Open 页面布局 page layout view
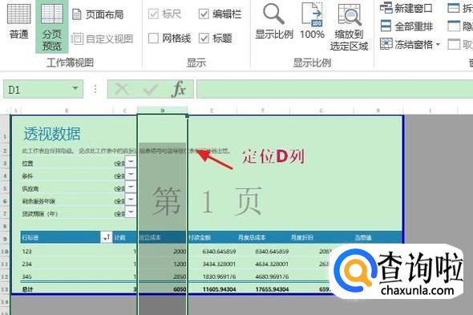Viewport: 473px width, 315px height. (98, 14)
